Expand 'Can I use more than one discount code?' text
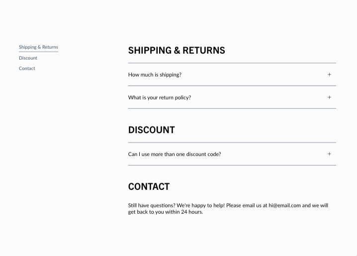The height and width of the screenshot is (256, 357). point(175,154)
